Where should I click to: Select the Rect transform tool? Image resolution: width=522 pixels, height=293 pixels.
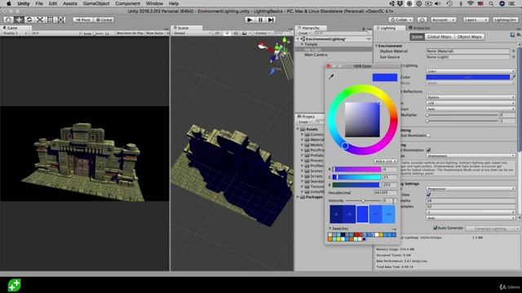(x=50, y=20)
